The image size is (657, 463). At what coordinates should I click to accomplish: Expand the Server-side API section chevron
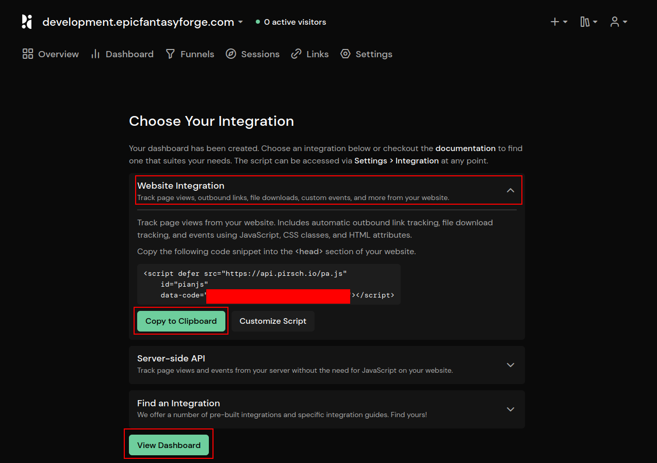click(x=511, y=365)
